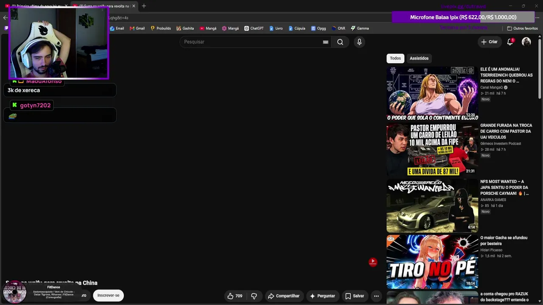Click the '28 mil há 7 h' view count

pyautogui.click(x=493, y=150)
